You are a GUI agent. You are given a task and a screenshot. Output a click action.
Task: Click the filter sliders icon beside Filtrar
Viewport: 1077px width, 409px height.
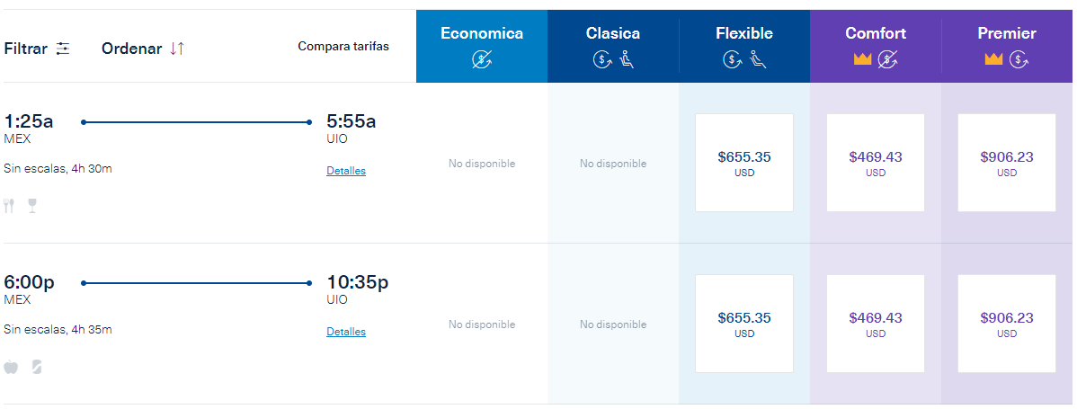coord(62,49)
